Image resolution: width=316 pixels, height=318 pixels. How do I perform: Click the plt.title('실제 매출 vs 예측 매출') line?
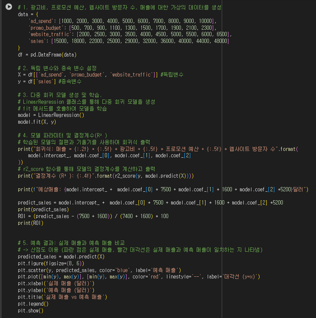(62, 297)
